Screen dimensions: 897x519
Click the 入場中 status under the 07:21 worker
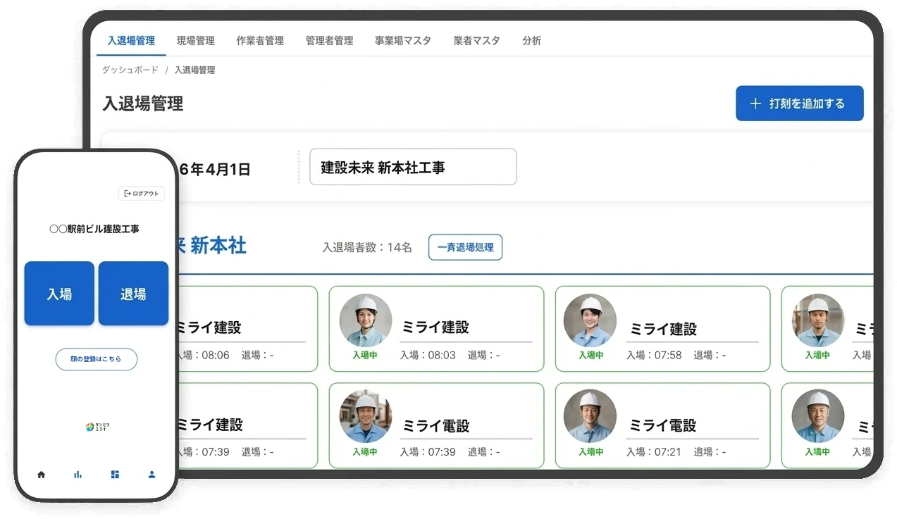tap(591, 452)
